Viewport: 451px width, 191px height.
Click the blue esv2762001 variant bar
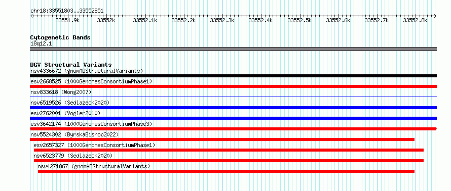(x=233, y=118)
